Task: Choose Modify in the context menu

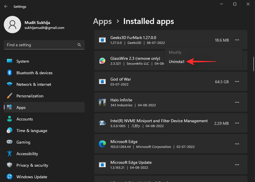Action: (175, 52)
